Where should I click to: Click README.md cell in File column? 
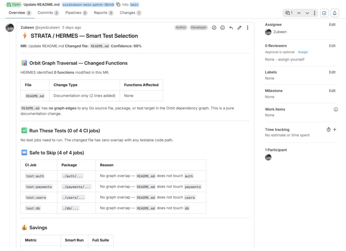point(35,96)
